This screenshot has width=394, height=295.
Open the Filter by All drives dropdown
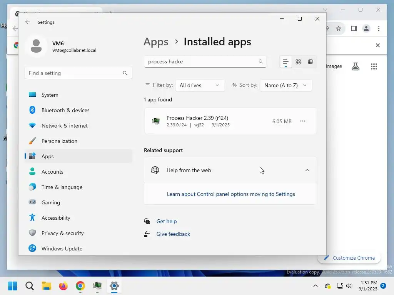(200, 85)
